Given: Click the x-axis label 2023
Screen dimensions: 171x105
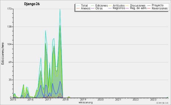Looking at the screenshot, I should pyautogui.click(x=153, y=100).
